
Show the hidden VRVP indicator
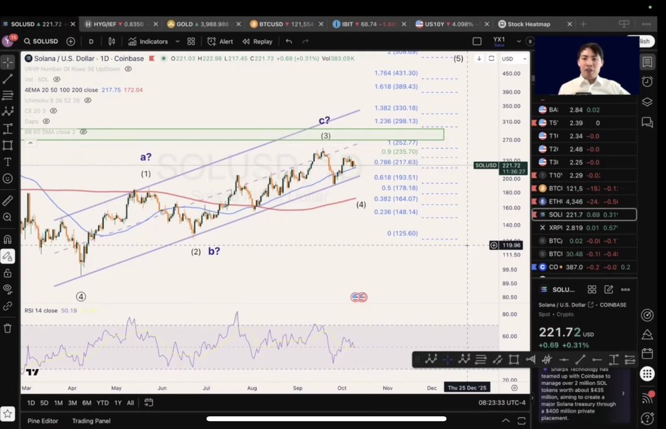coord(128,69)
